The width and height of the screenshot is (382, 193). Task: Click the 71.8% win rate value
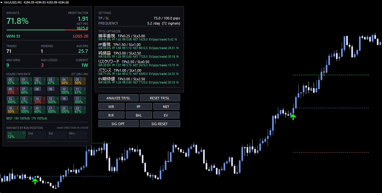[x=18, y=21]
